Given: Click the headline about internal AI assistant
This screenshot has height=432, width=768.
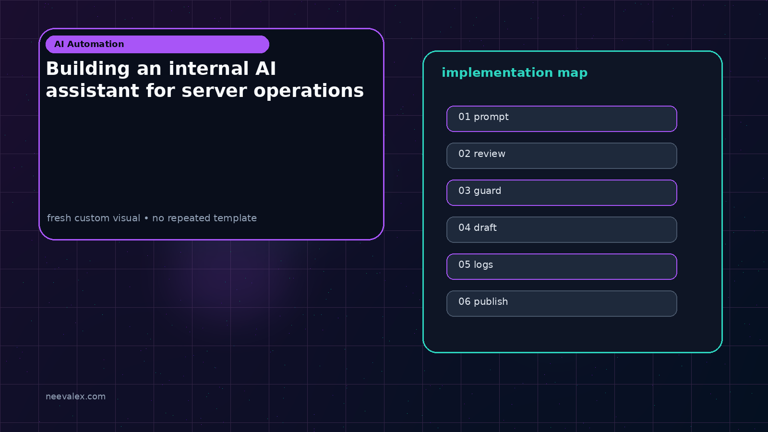Looking at the screenshot, I should click(x=205, y=80).
